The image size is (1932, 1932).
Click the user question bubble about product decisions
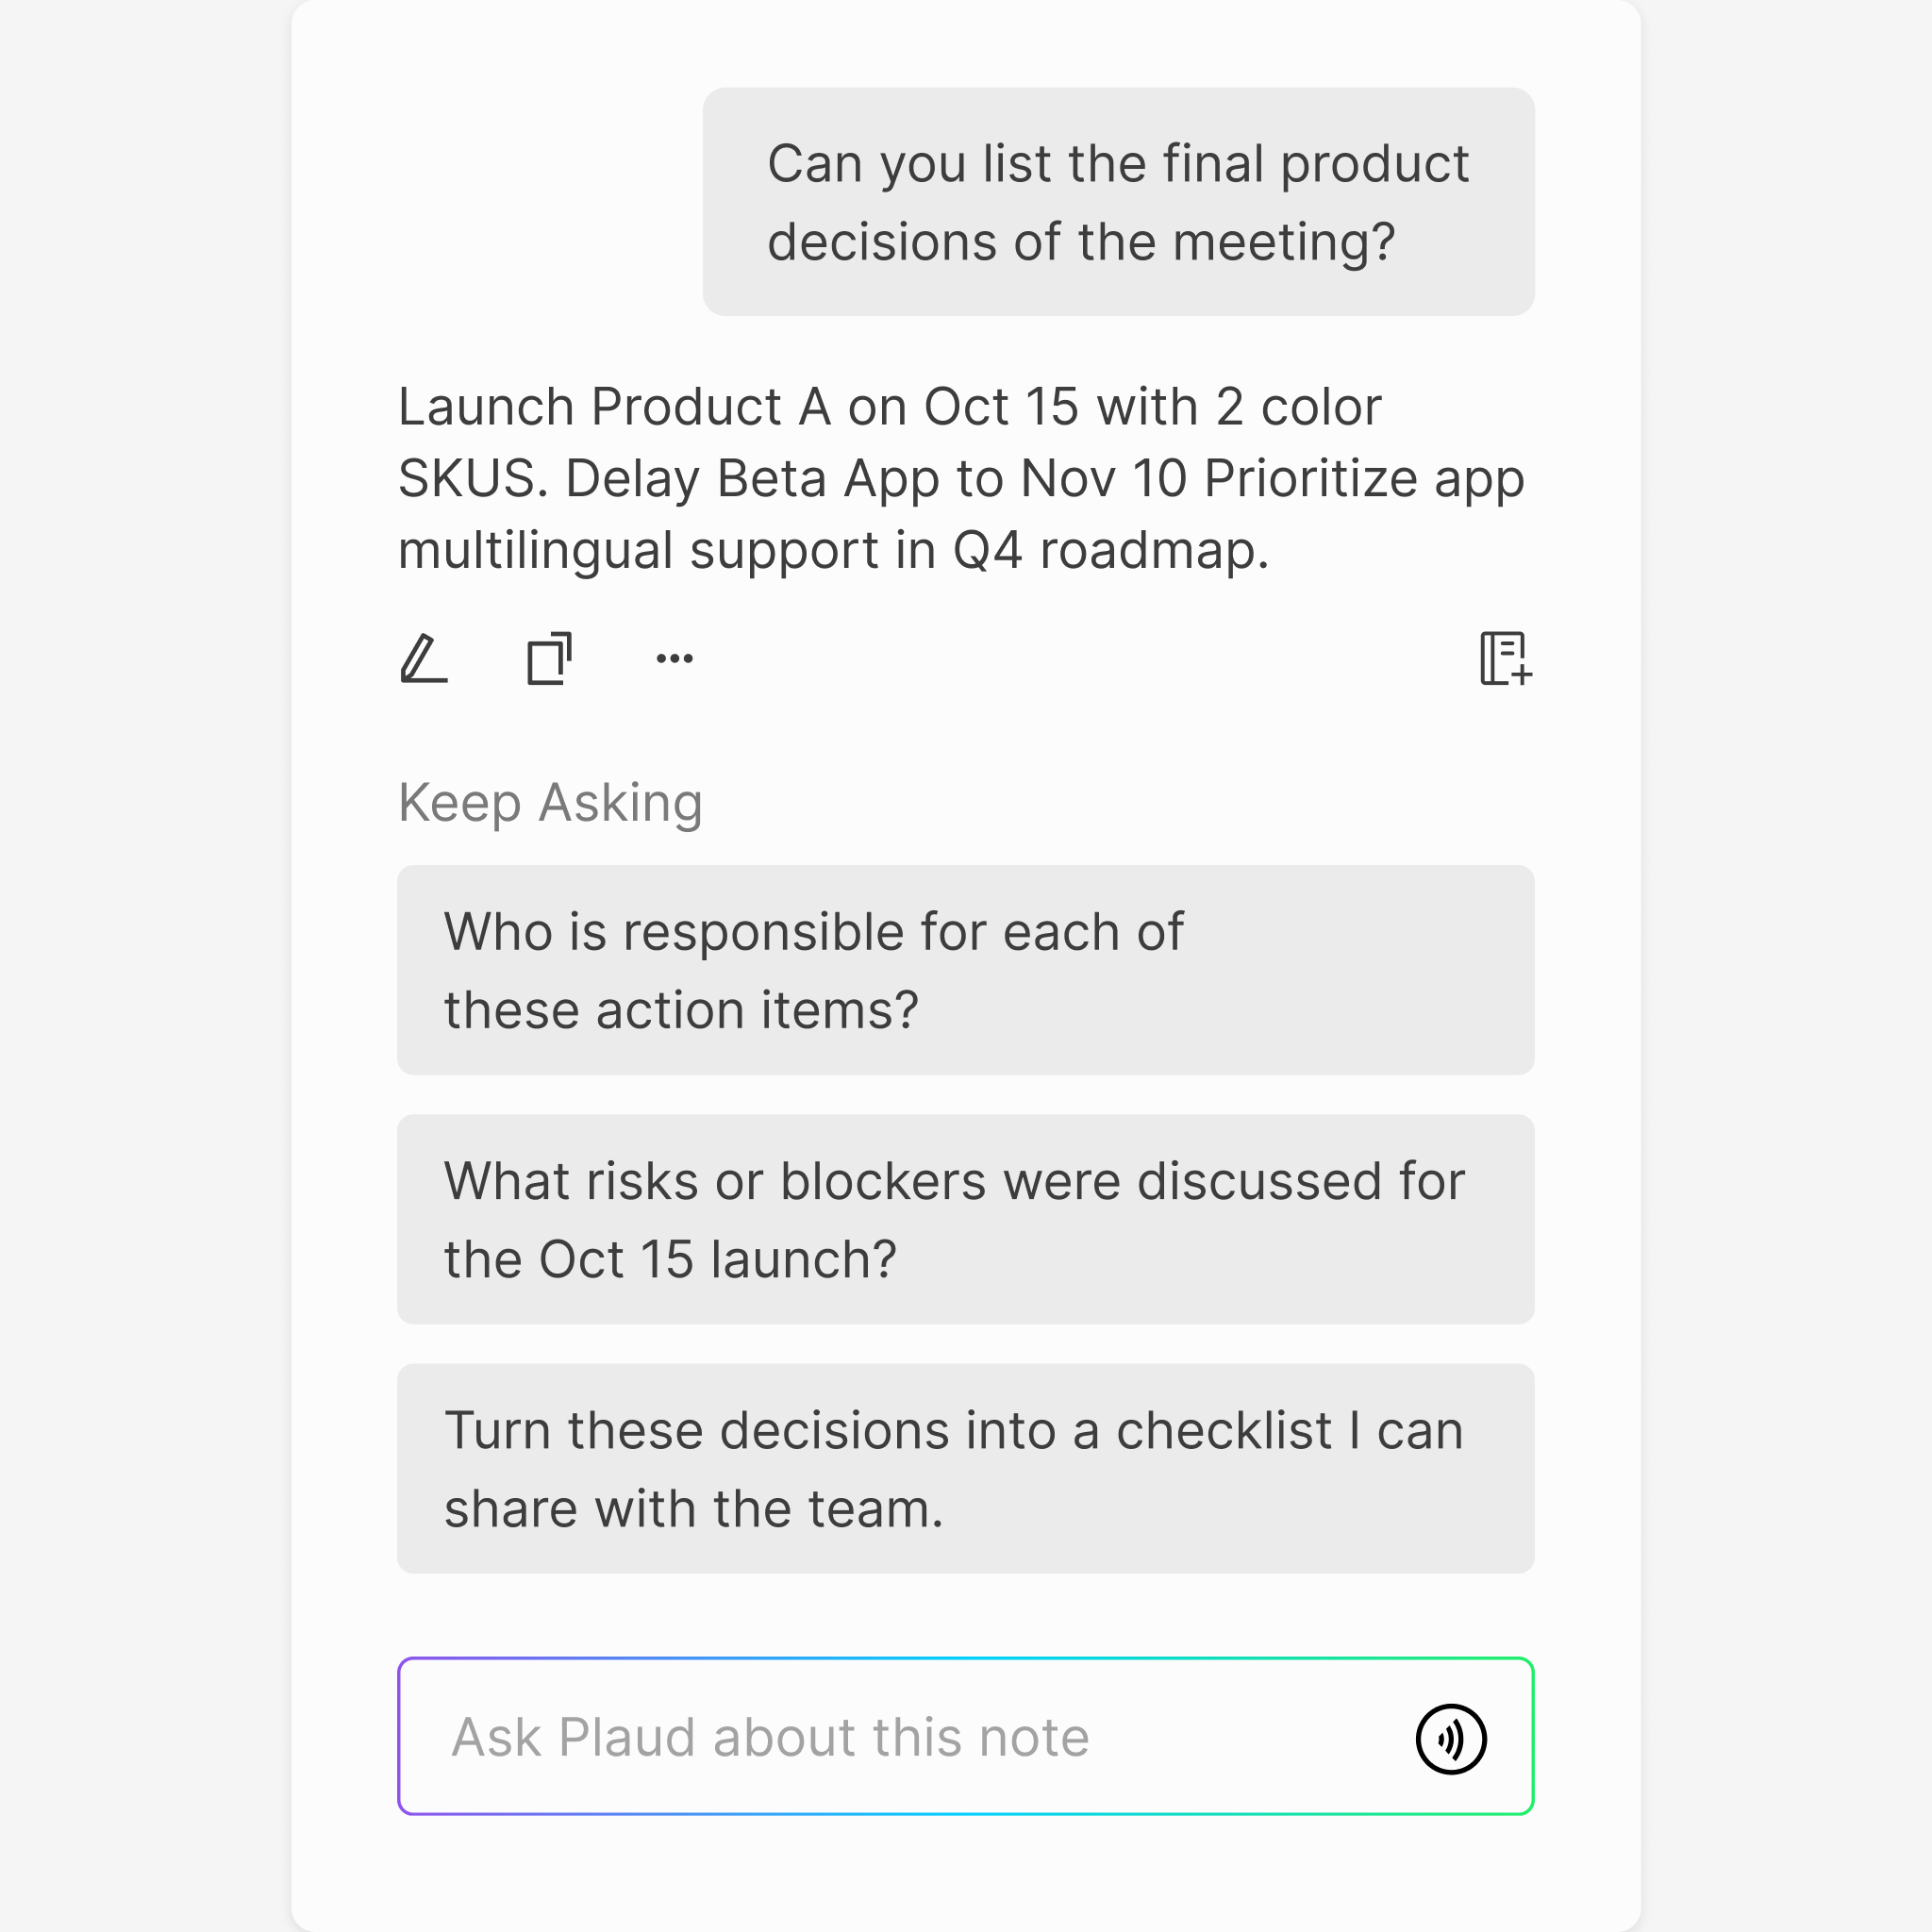coord(1118,202)
